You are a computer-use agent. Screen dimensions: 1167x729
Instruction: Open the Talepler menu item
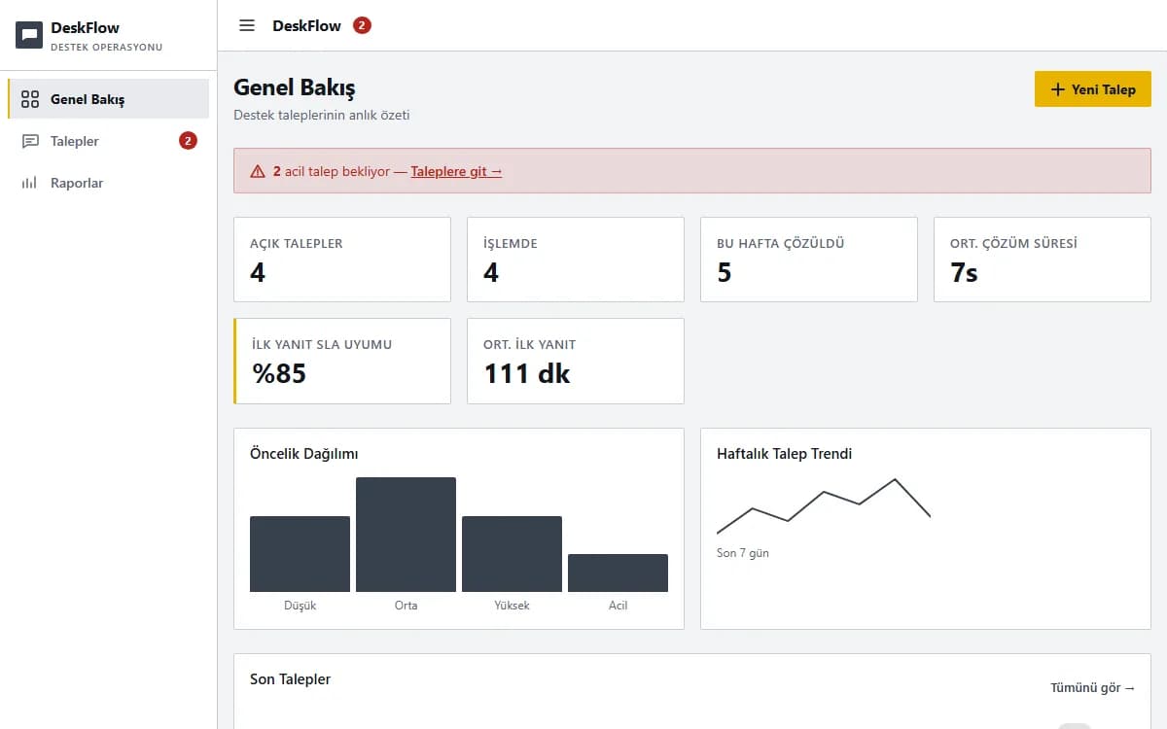[108, 141]
